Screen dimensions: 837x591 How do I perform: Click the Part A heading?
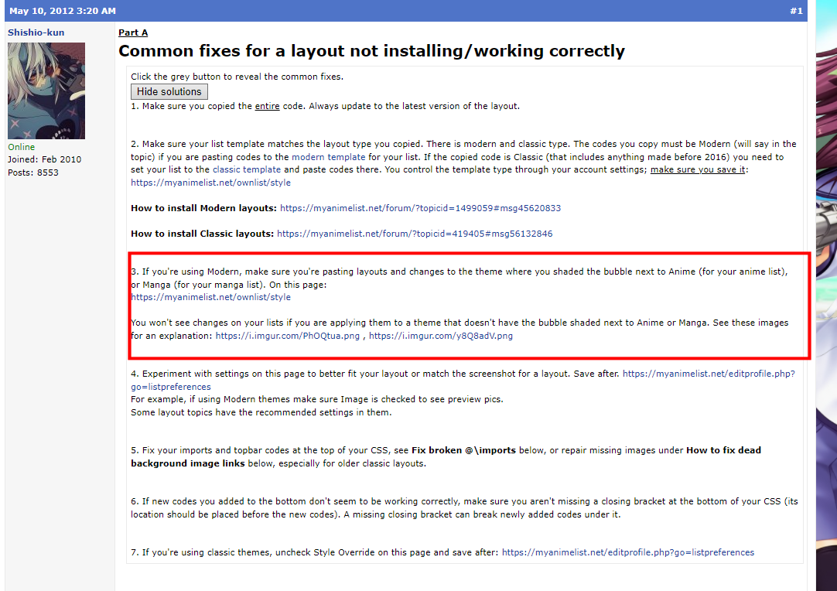[x=133, y=32]
